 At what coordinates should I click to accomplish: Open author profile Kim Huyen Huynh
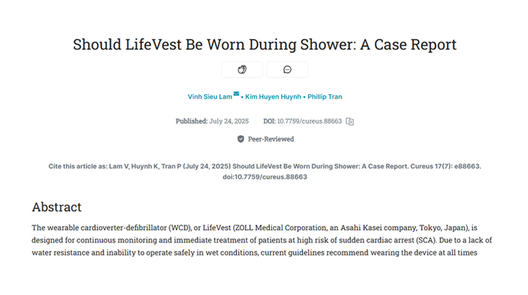(273, 97)
